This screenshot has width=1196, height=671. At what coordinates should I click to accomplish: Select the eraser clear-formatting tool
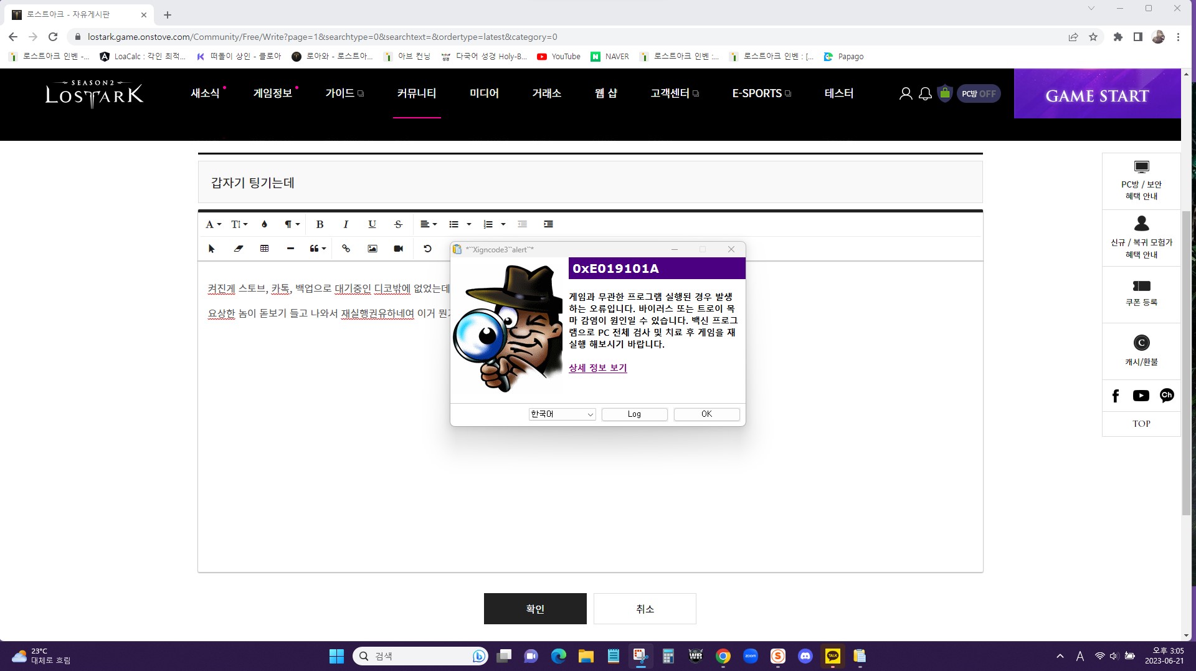tap(238, 249)
